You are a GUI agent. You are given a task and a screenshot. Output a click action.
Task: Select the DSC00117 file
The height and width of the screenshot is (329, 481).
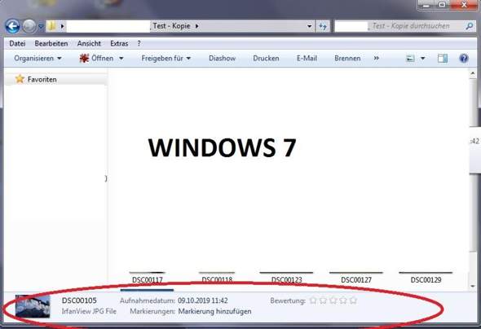point(148,279)
